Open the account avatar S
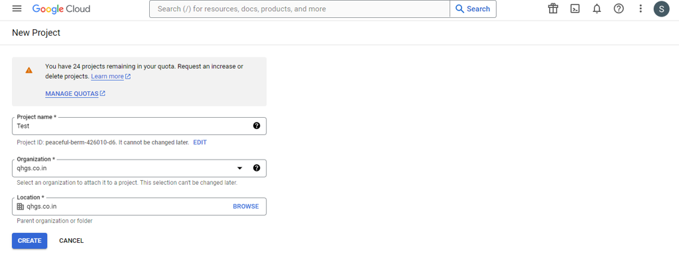The image size is (679, 280). 661,9
